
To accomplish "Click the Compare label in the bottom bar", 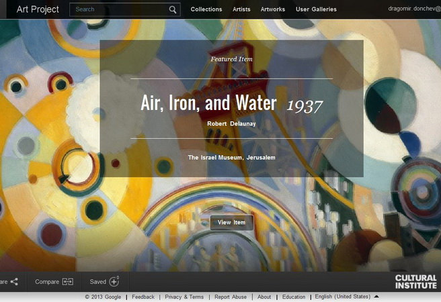I will [47, 282].
